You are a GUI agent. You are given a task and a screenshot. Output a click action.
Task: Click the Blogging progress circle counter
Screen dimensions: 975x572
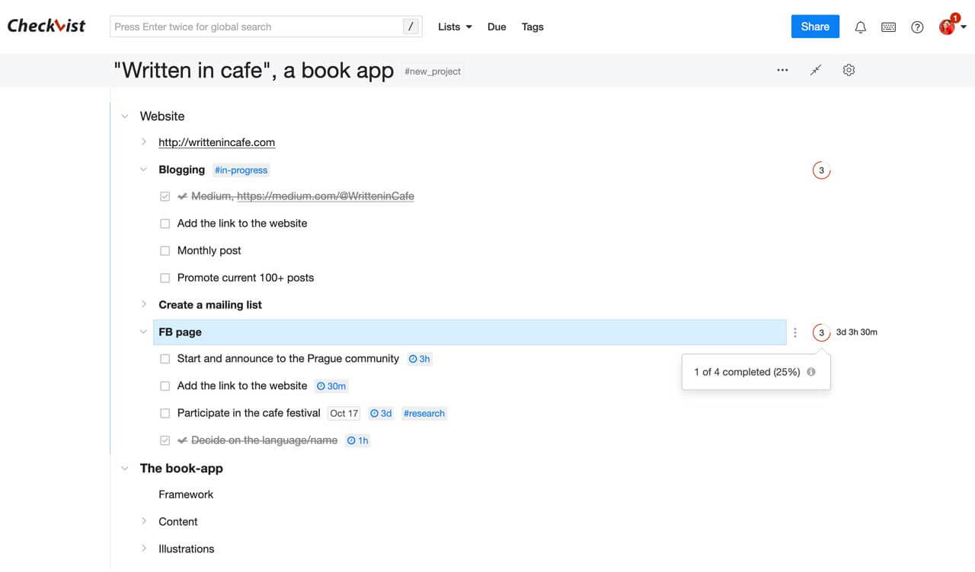(x=821, y=170)
